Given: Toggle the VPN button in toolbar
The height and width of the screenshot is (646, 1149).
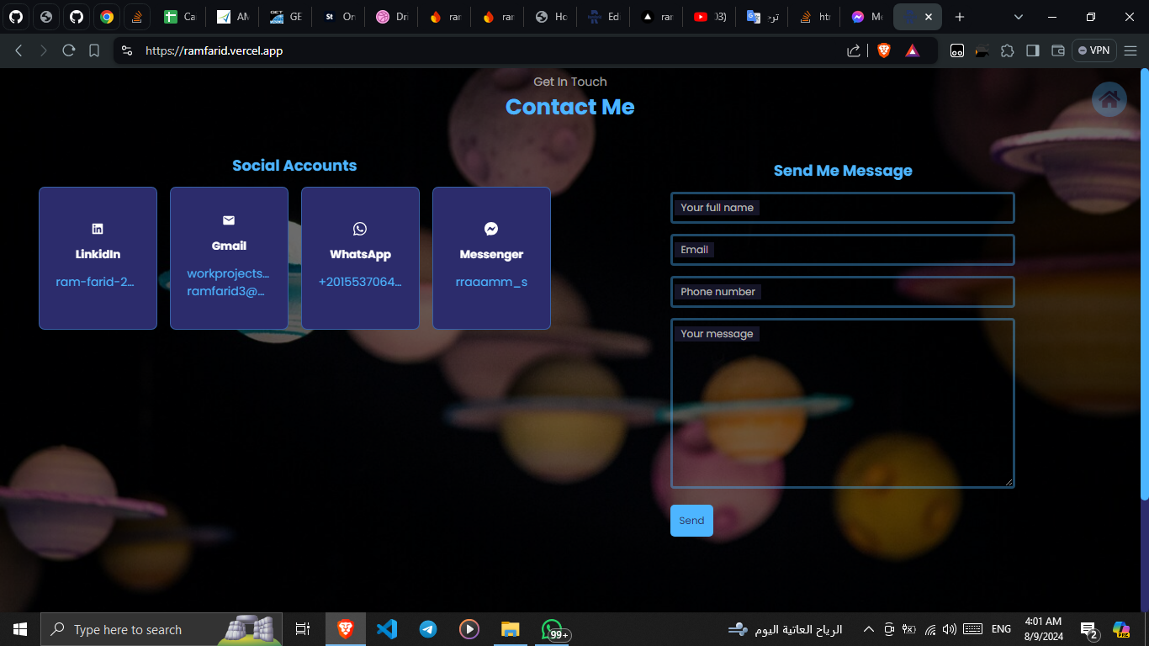Looking at the screenshot, I should click(1093, 50).
